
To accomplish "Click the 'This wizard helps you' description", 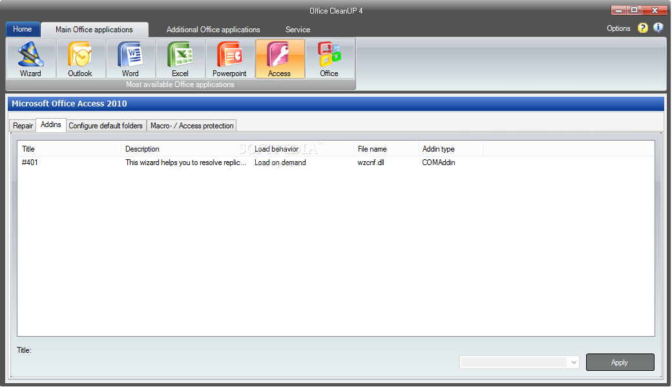I will (x=185, y=163).
